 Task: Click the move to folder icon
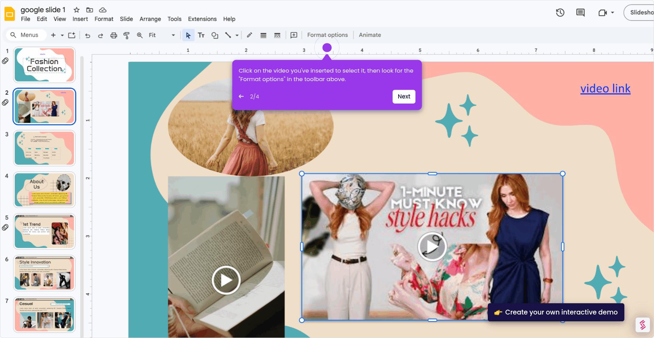tap(90, 10)
